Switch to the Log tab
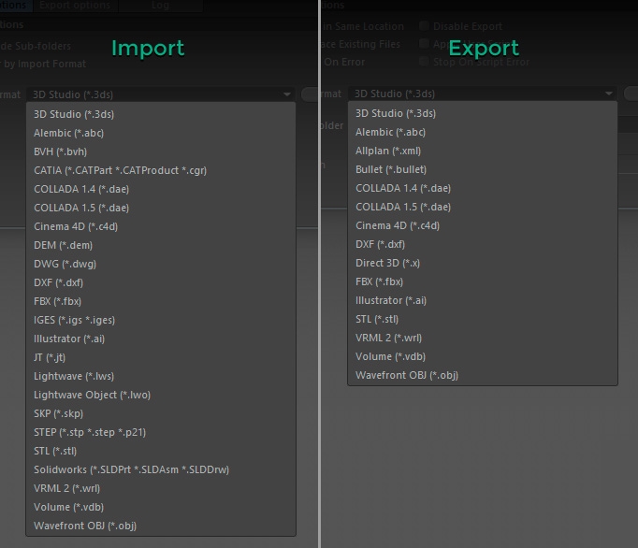 [160, 6]
